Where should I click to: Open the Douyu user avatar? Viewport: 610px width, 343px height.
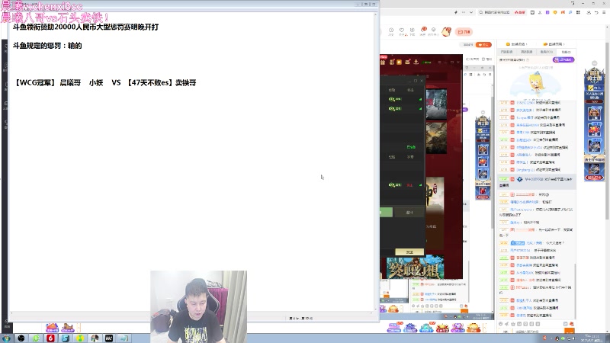(x=446, y=31)
